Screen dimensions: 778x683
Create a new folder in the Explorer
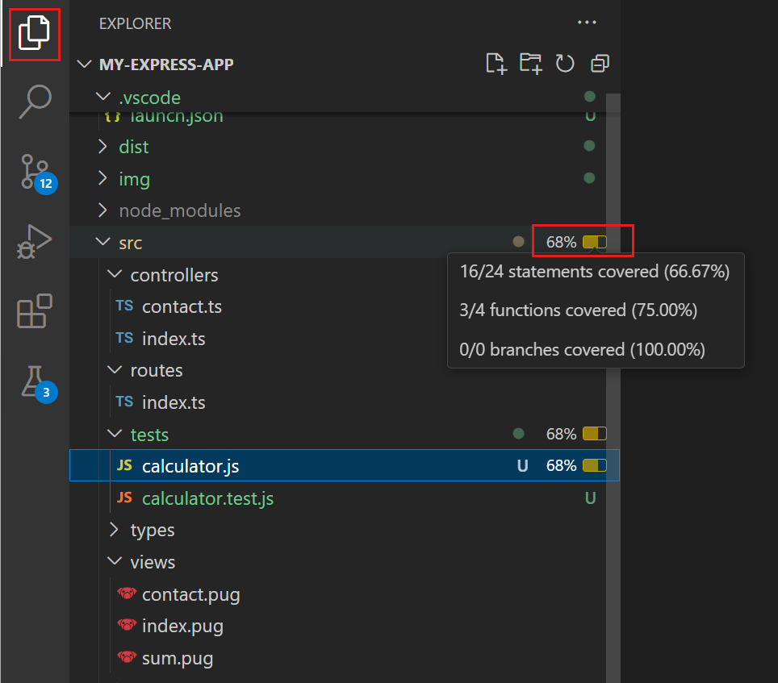(530, 63)
